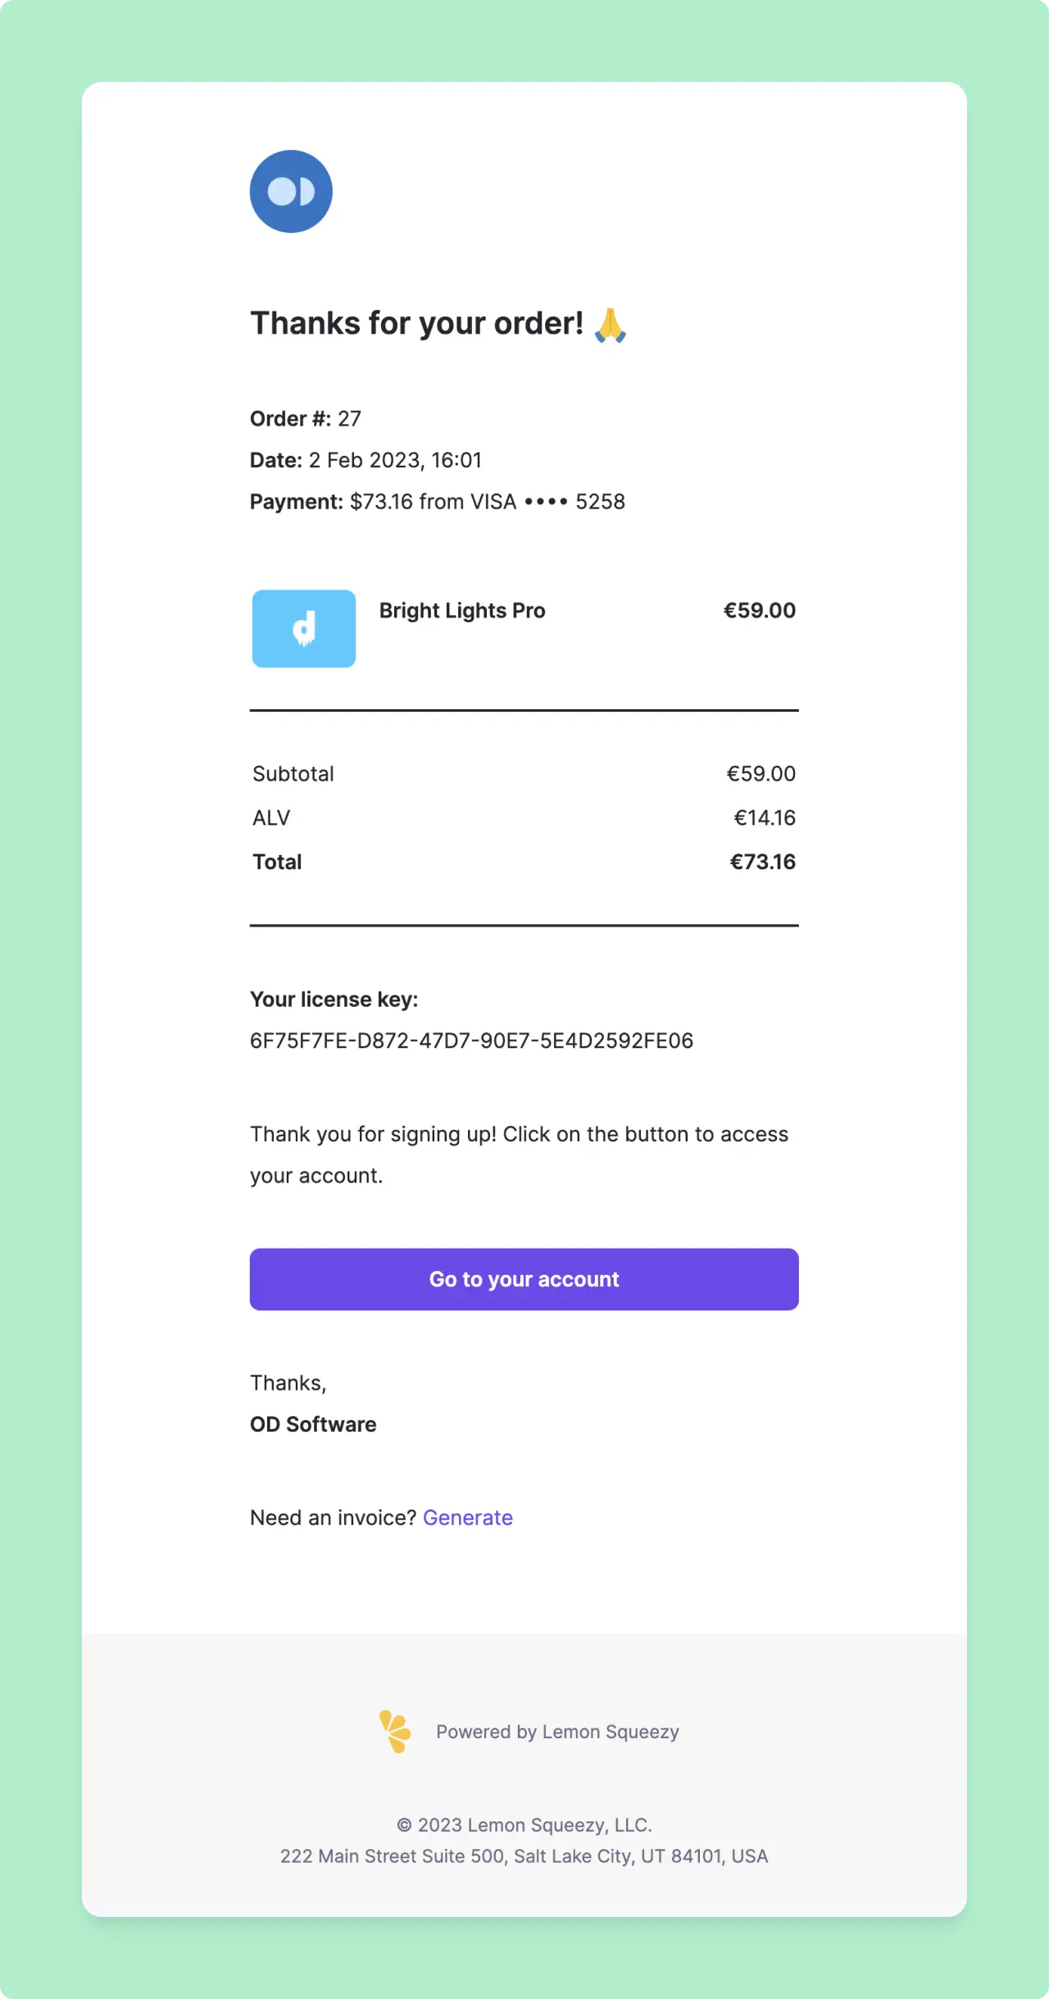The image size is (1049, 1999).
Task: Click the logo inside the header circle
Action: tap(290, 191)
